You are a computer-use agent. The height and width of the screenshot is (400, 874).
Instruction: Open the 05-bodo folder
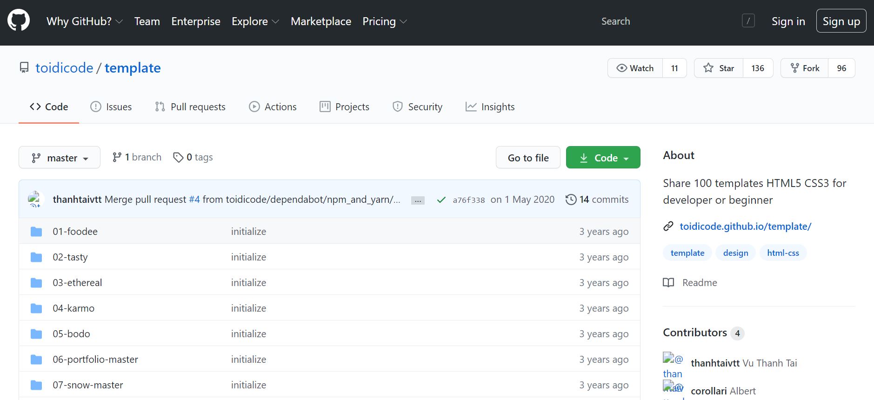tap(71, 334)
